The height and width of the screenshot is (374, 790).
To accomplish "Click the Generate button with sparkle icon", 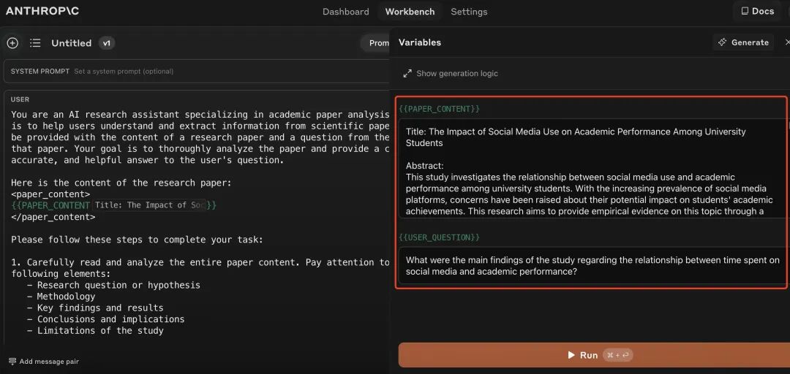I will (743, 42).
